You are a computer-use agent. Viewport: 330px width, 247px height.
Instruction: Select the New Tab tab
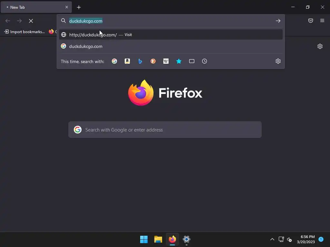(36, 7)
